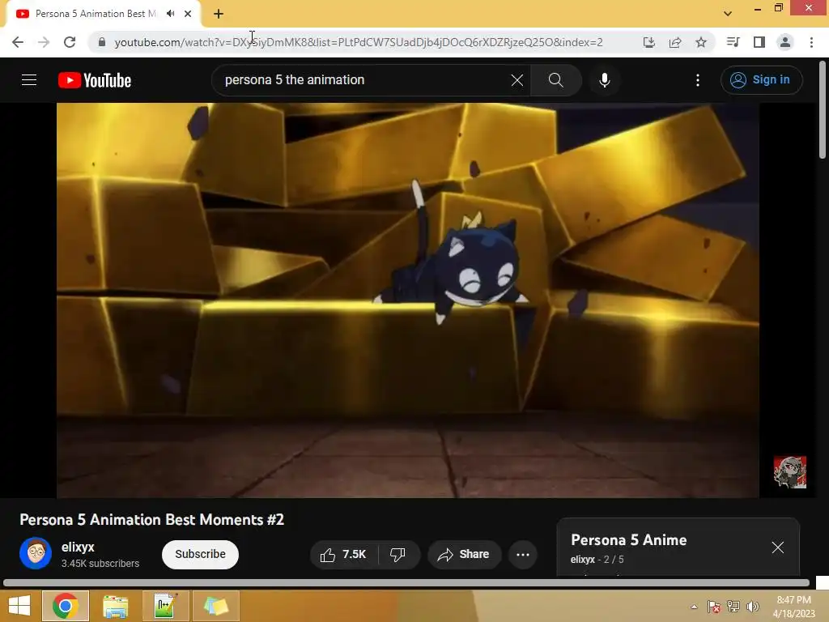The image size is (829, 622).
Task: Open Windows Start menu
Action: 19,606
